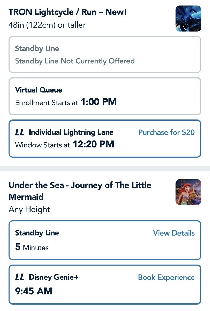210x311 pixels.
Task: Tap the 1:00 PM enrollment time
Action: 99,102
